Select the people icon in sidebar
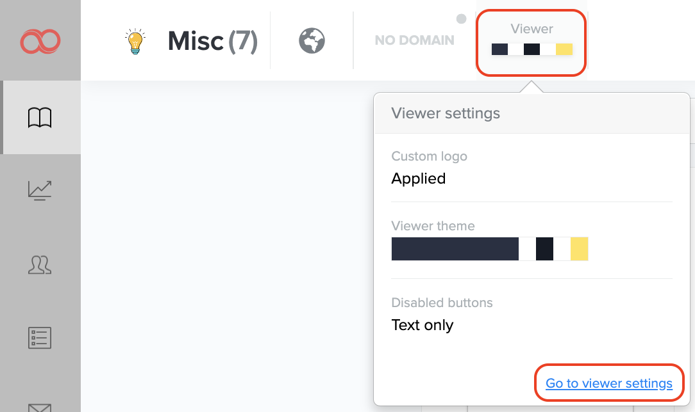Screen dimensions: 695x412 (40, 264)
